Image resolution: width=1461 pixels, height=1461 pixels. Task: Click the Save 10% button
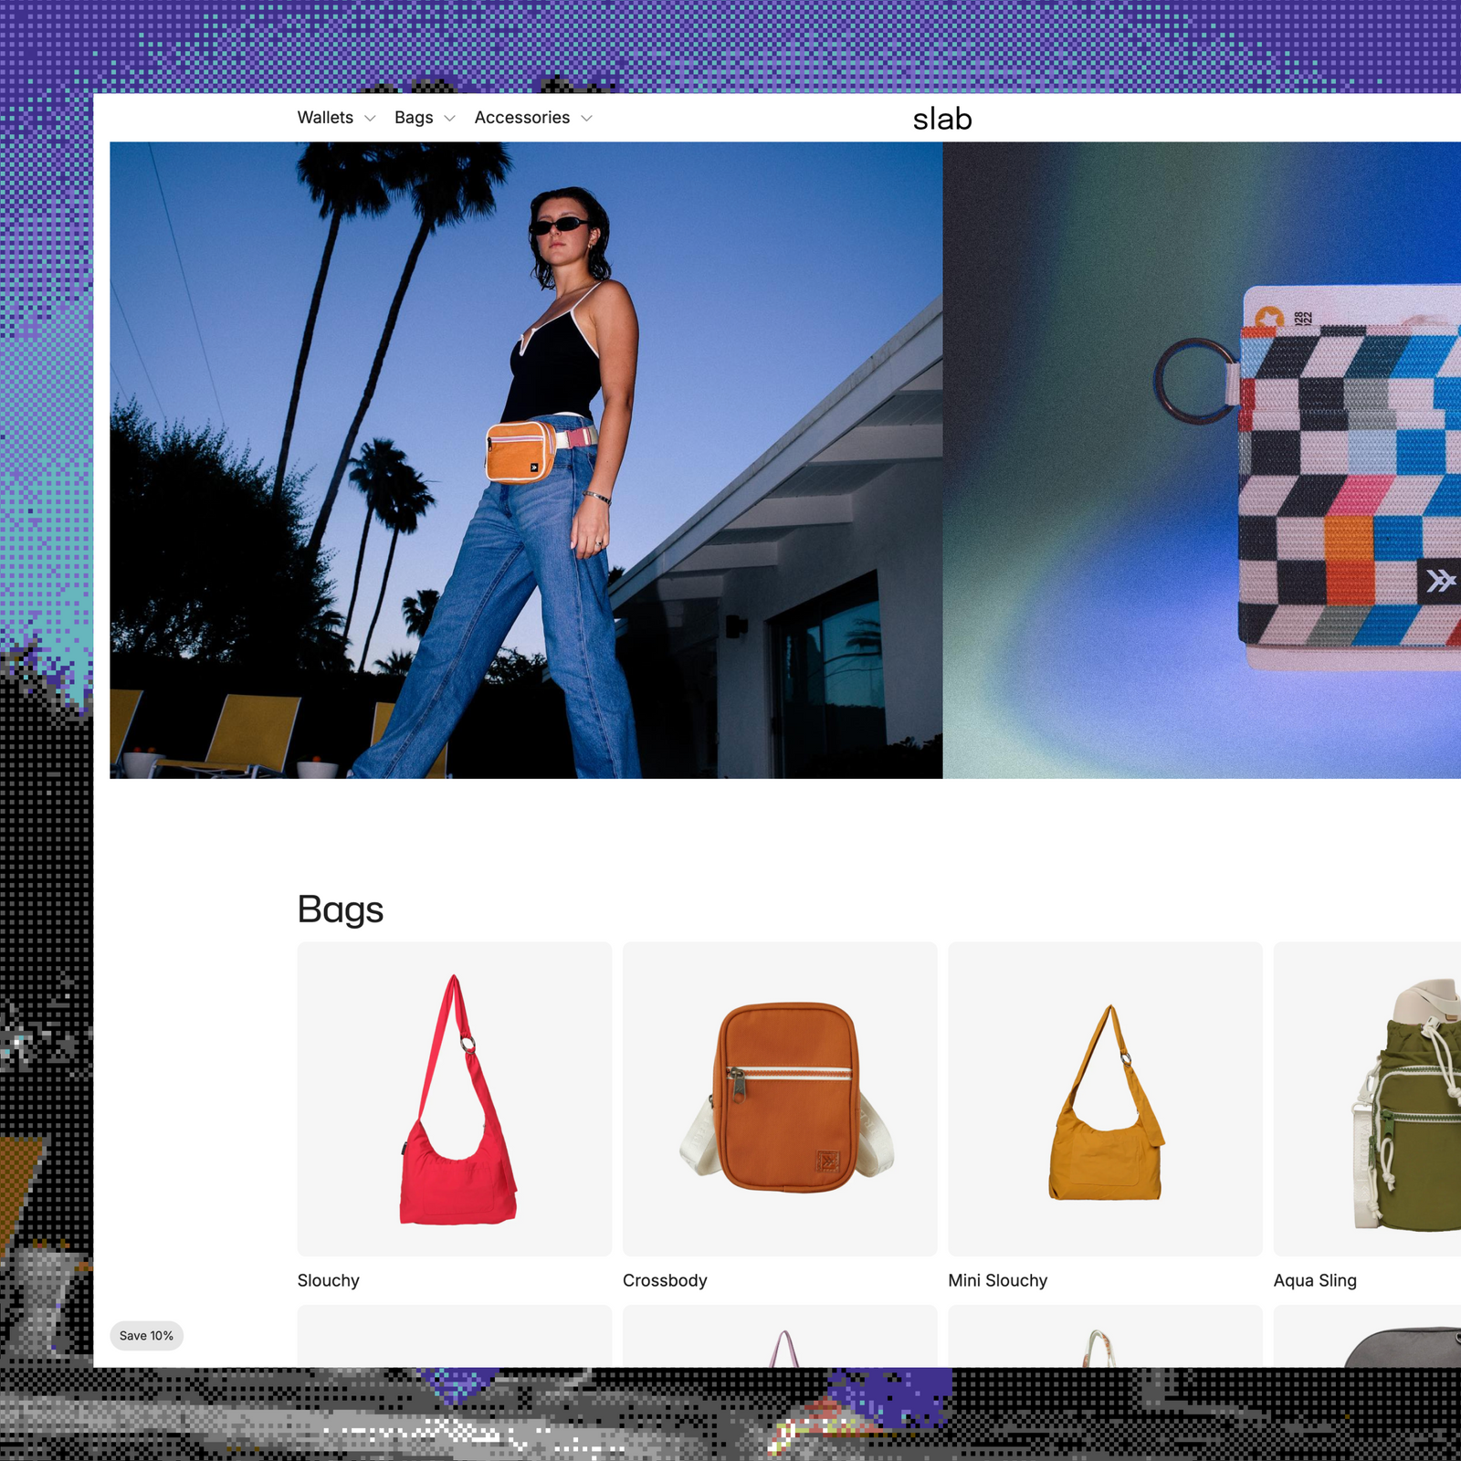tap(146, 1335)
